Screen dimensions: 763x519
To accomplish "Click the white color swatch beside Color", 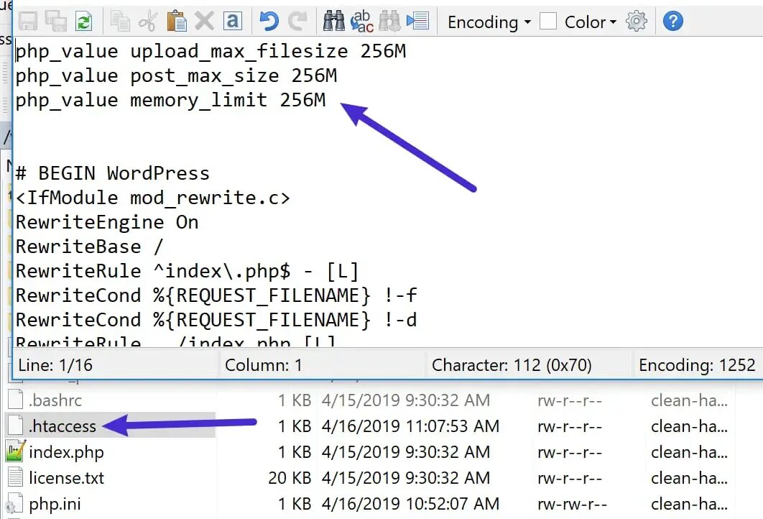I will click(548, 22).
